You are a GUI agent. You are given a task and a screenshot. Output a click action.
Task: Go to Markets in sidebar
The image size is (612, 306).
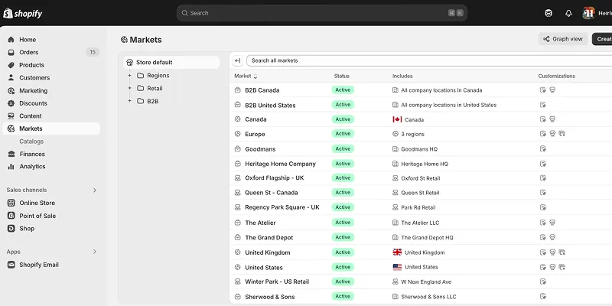click(x=51, y=129)
